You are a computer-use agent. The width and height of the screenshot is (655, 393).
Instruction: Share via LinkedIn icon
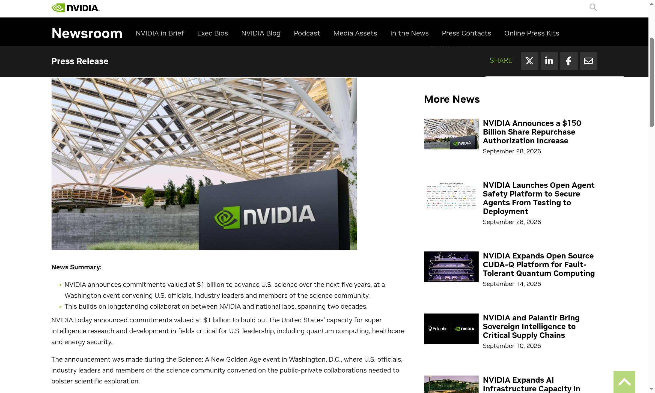pyautogui.click(x=549, y=61)
